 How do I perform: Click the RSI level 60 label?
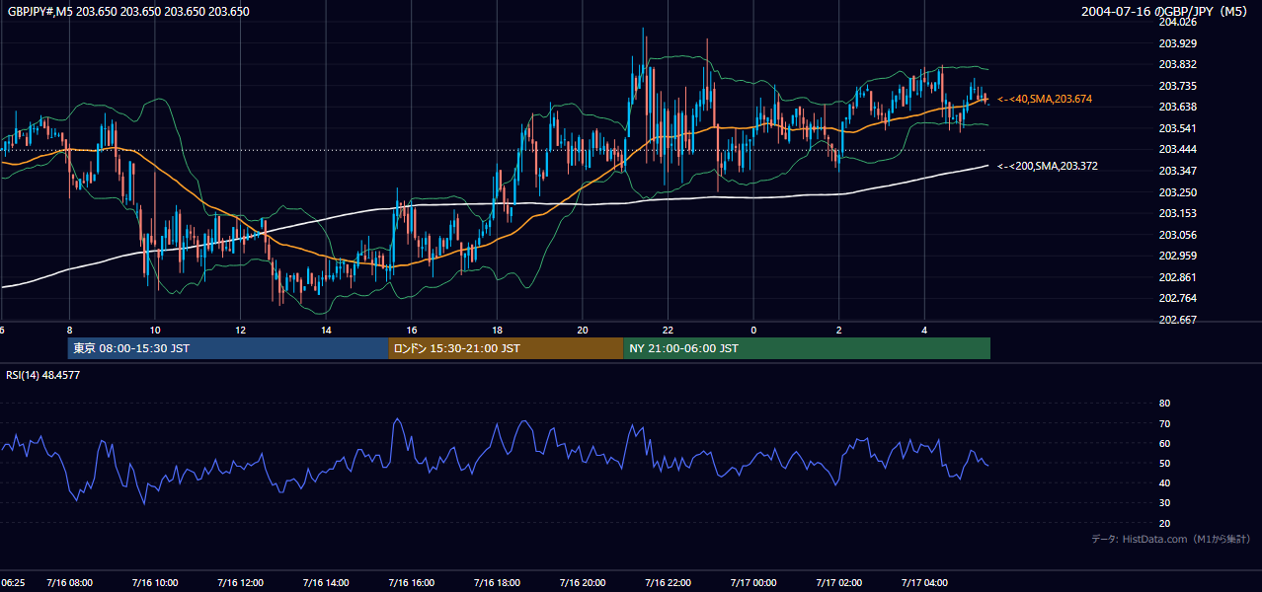pyautogui.click(x=1164, y=443)
